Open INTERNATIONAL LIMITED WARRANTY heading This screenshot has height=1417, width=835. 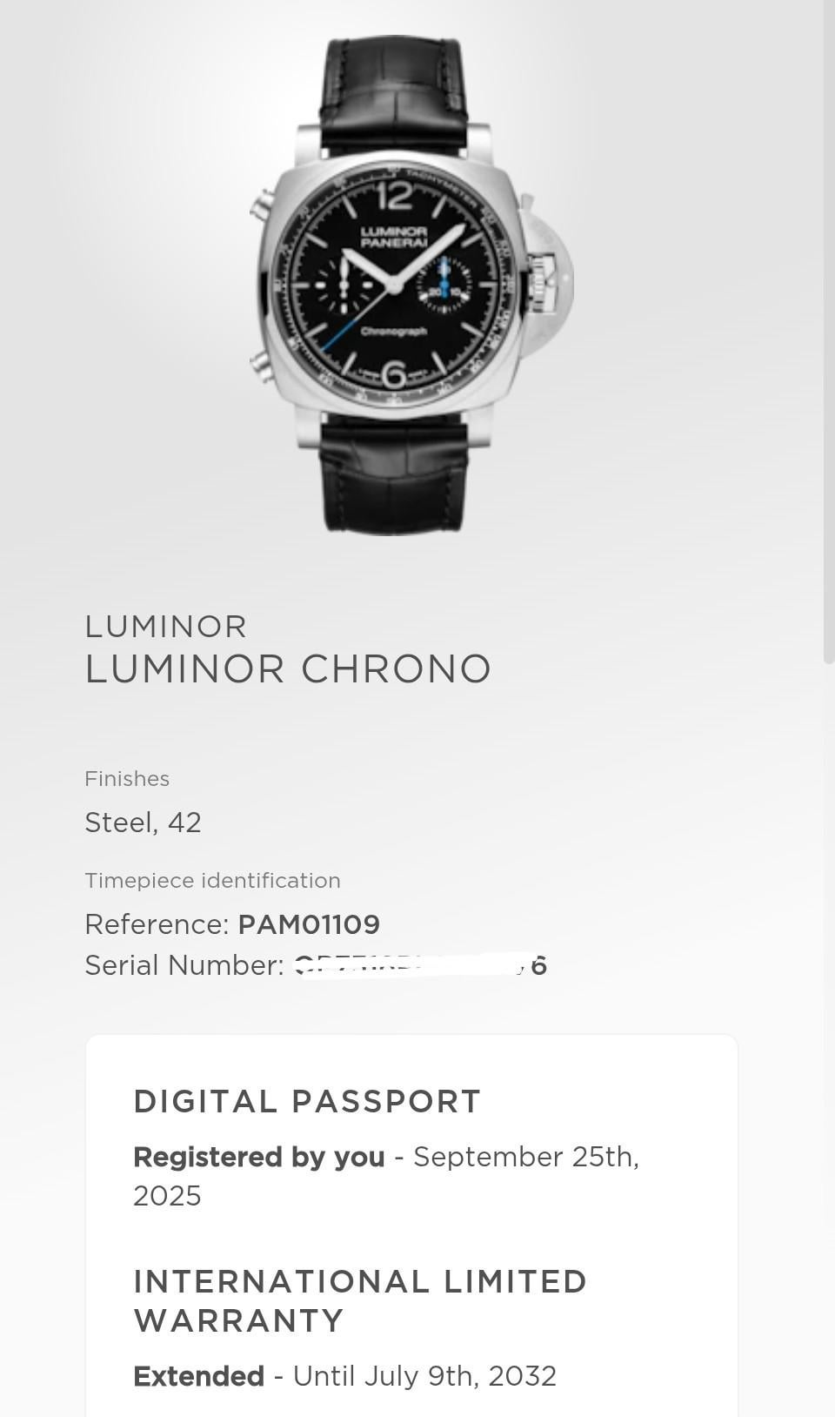point(360,1301)
